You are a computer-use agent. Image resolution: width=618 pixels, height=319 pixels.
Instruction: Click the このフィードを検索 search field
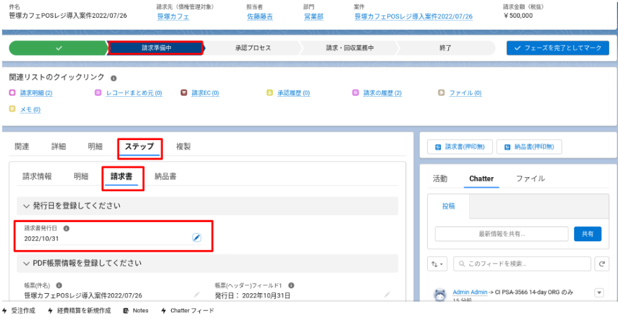click(x=522, y=263)
